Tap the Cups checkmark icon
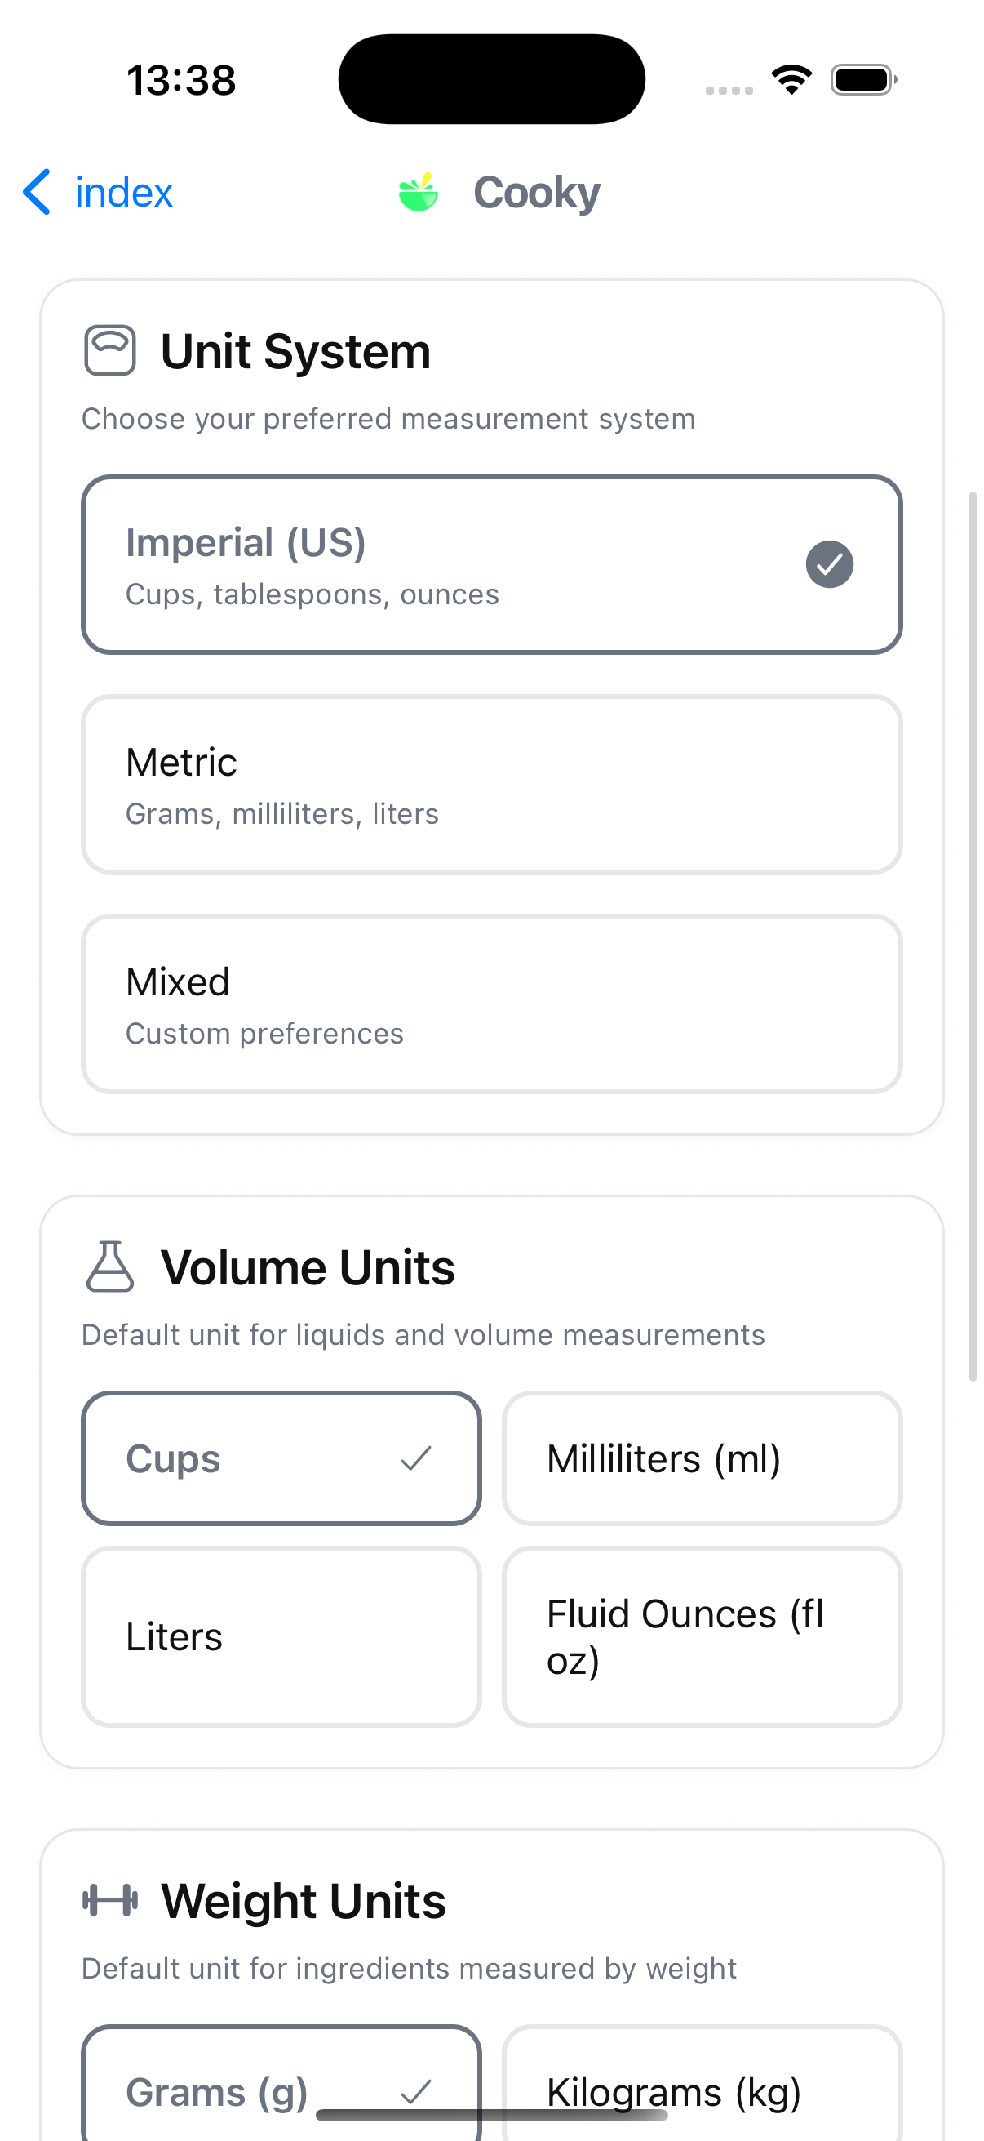984x2141 pixels. [415, 1458]
